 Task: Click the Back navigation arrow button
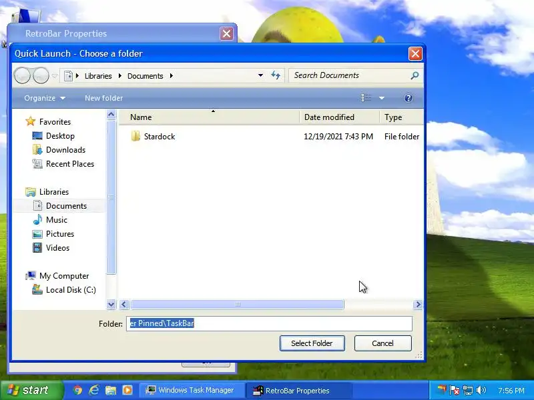(x=23, y=75)
